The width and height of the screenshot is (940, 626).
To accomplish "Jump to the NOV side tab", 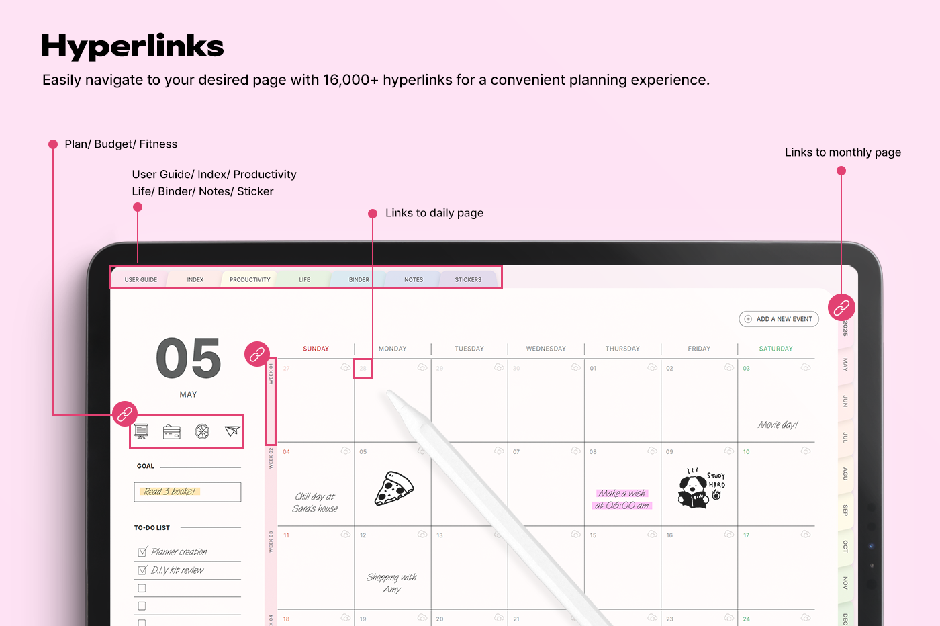I will tap(845, 582).
